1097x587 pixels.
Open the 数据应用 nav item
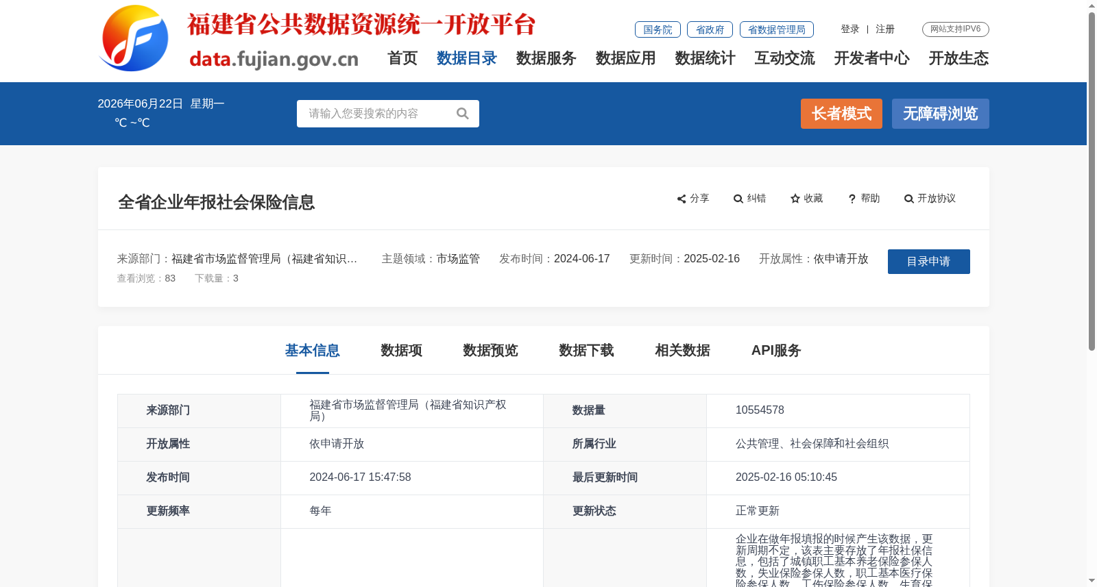coord(626,58)
